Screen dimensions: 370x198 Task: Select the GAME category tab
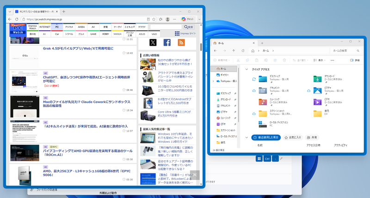(x=93, y=34)
